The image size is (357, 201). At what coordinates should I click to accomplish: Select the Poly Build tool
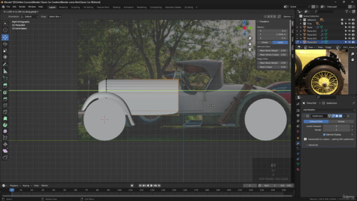pos(5,118)
